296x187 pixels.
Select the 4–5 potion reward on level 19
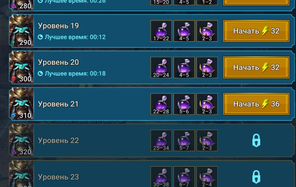coord(184,31)
